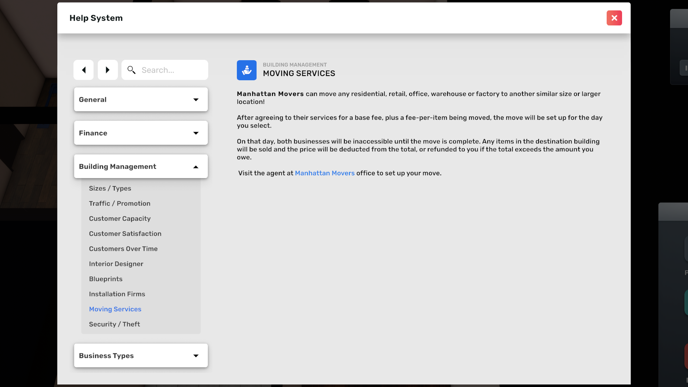This screenshot has width=688, height=387.
Task: Open the Installation Firms topic
Action: (117, 294)
